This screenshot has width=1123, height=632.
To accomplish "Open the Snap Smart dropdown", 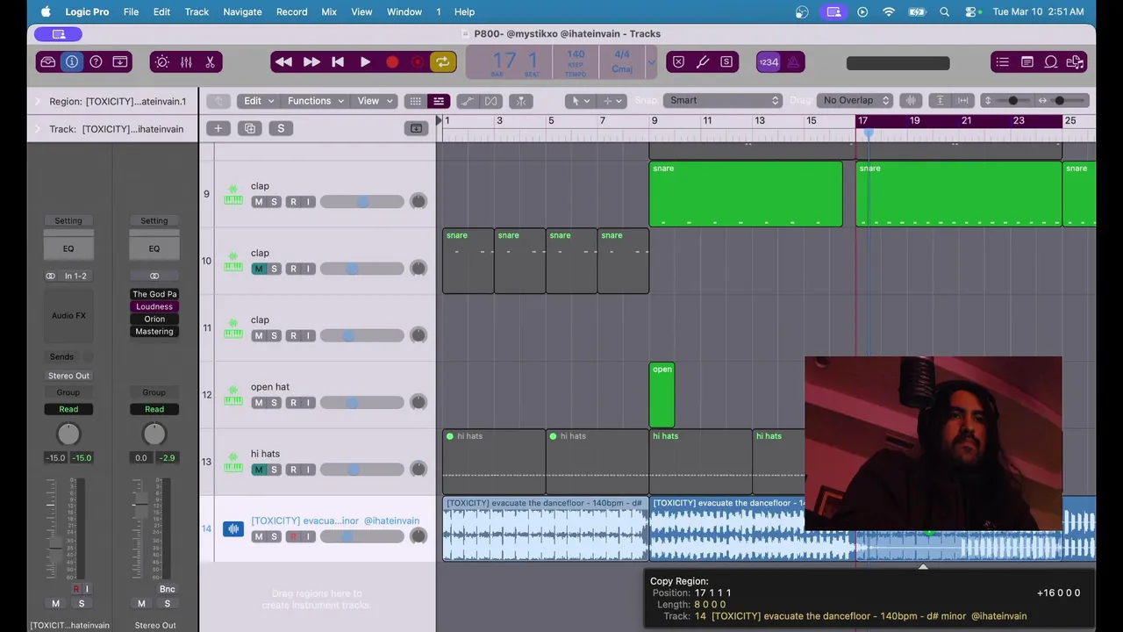I will [723, 100].
